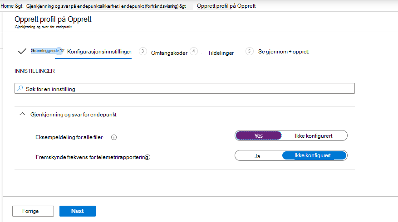Set Fremskynde frekvens to Ja
Screen dimensions: 398x222
pos(257,156)
